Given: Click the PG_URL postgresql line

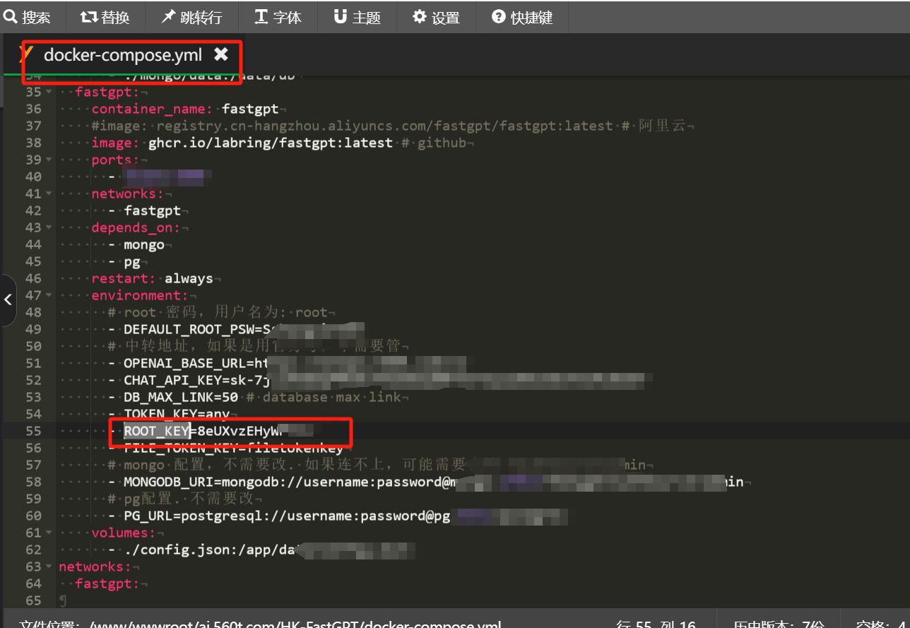Looking at the screenshot, I should (x=338, y=516).
